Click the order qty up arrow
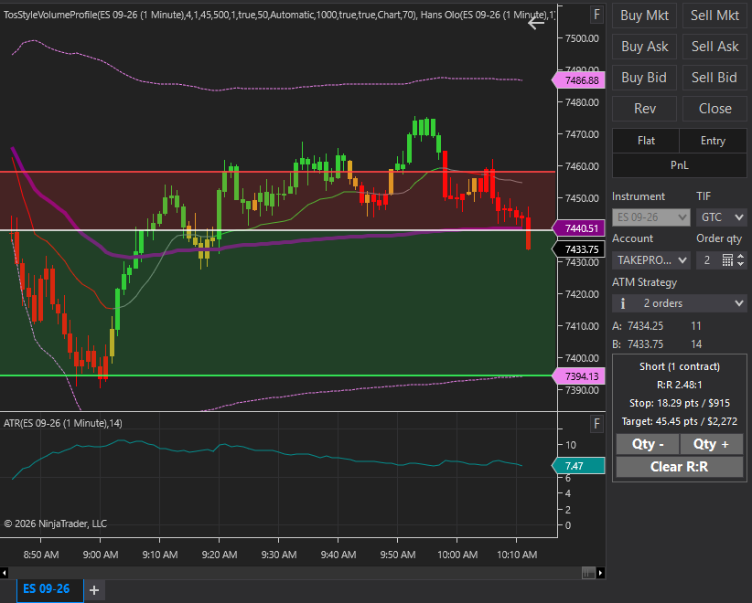Image resolution: width=752 pixels, height=603 pixels. click(x=741, y=256)
